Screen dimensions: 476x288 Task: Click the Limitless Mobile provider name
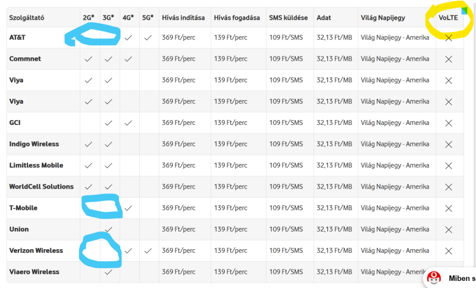36,165
